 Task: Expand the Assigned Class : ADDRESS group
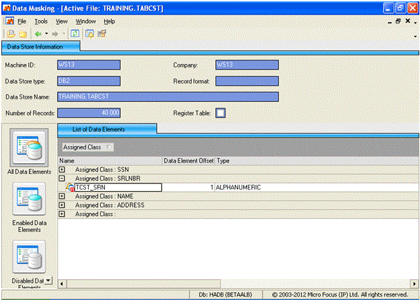pyautogui.click(x=62, y=206)
